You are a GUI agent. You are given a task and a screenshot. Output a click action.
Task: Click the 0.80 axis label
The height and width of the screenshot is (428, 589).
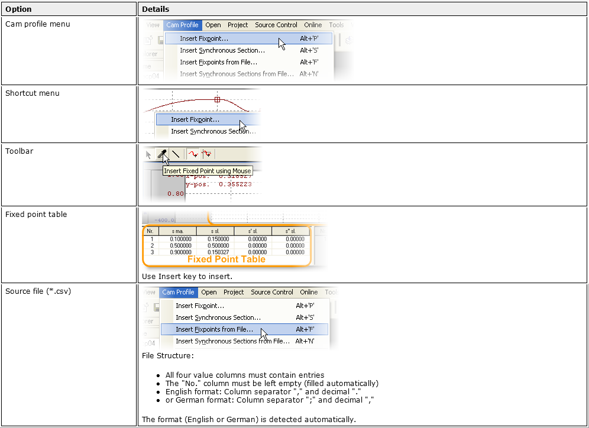pyautogui.click(x=176, y=194)
